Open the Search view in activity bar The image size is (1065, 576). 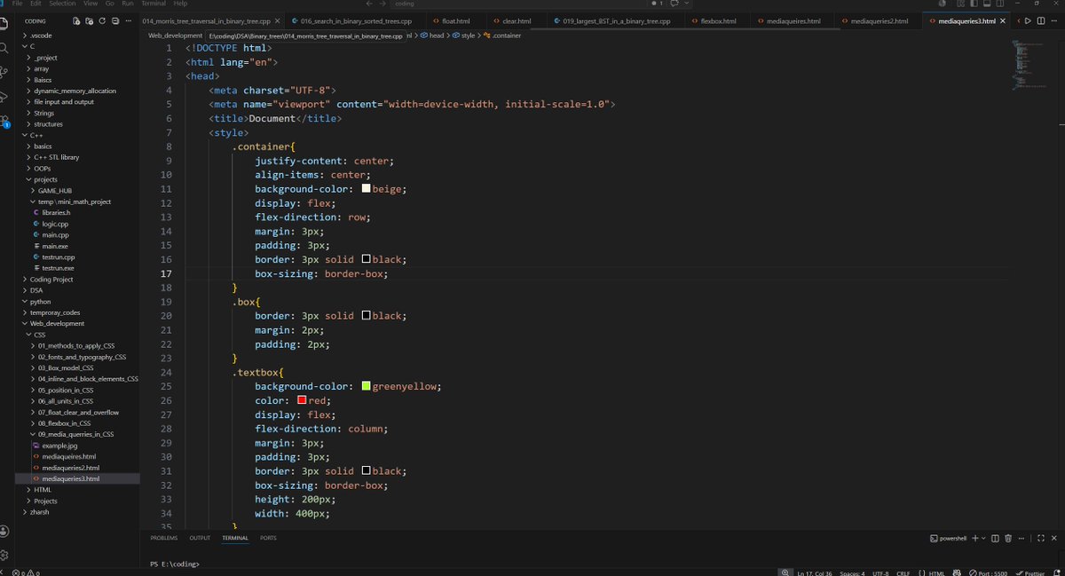pos(5,50)
